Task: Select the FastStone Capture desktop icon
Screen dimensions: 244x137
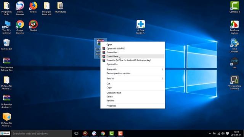Action: [235, 24]
